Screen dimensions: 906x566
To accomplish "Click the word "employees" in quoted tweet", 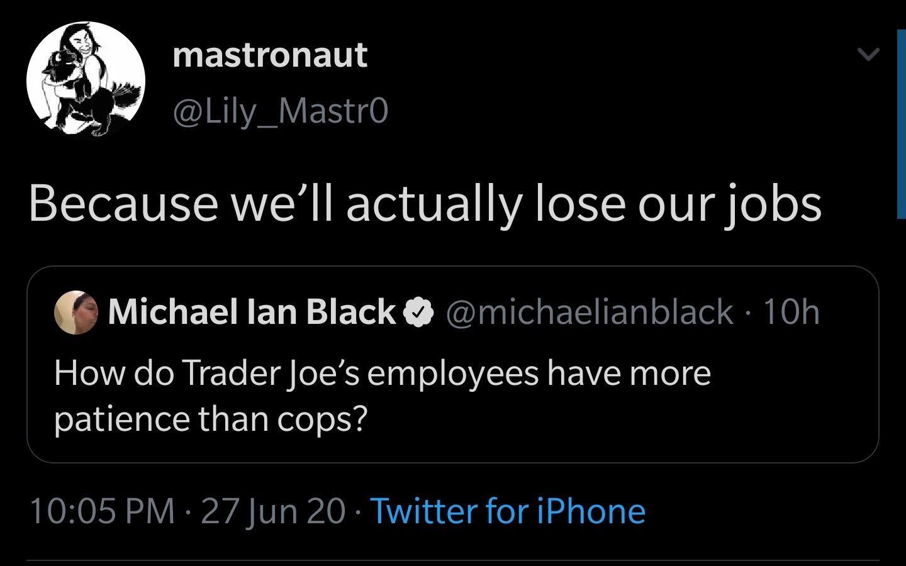I will point(453,373).
